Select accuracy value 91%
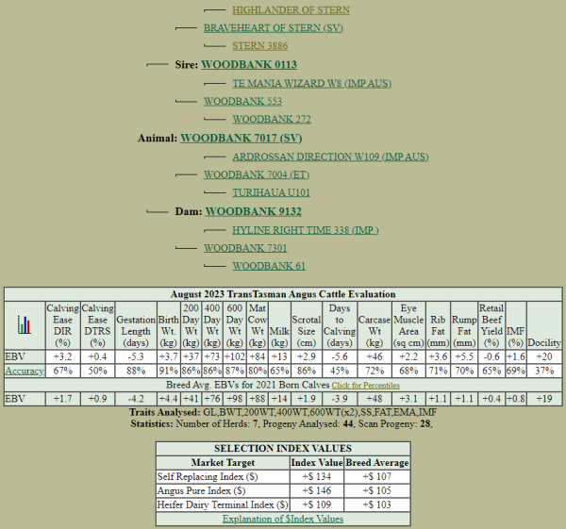The image size is (566, 529). click(x=168, y=371)
